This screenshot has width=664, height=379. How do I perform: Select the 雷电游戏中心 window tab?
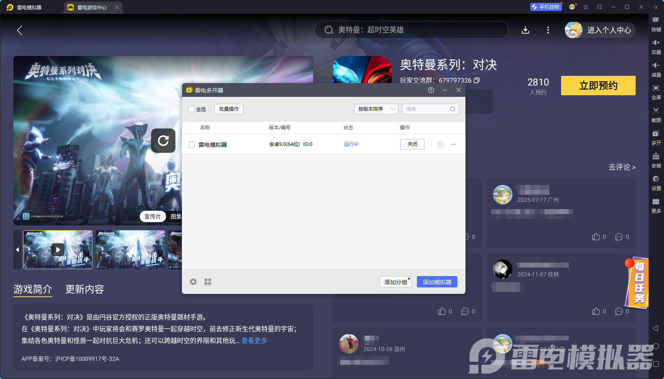coord(92,7)
